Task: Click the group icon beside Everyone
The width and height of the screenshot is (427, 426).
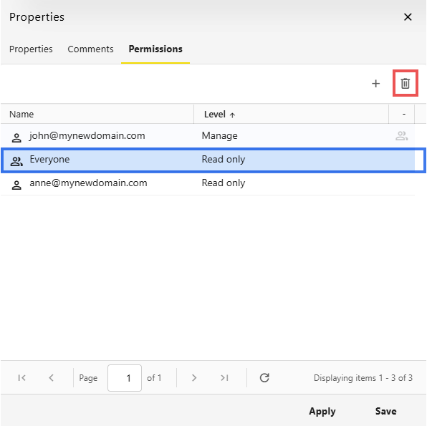Action: coord(16,161)
